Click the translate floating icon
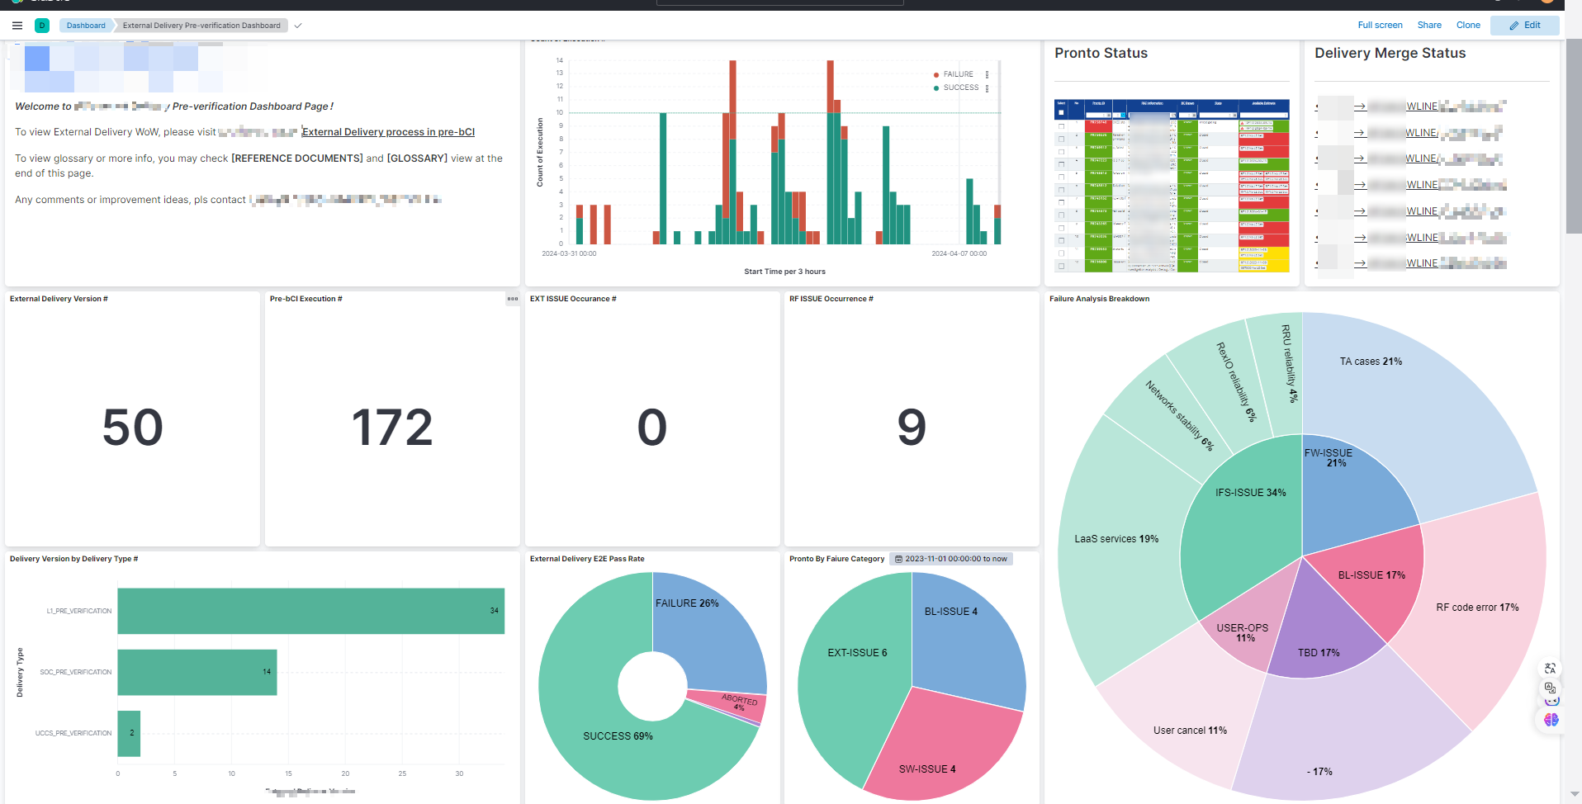 pyautogui.click(x=1550, y=669)
